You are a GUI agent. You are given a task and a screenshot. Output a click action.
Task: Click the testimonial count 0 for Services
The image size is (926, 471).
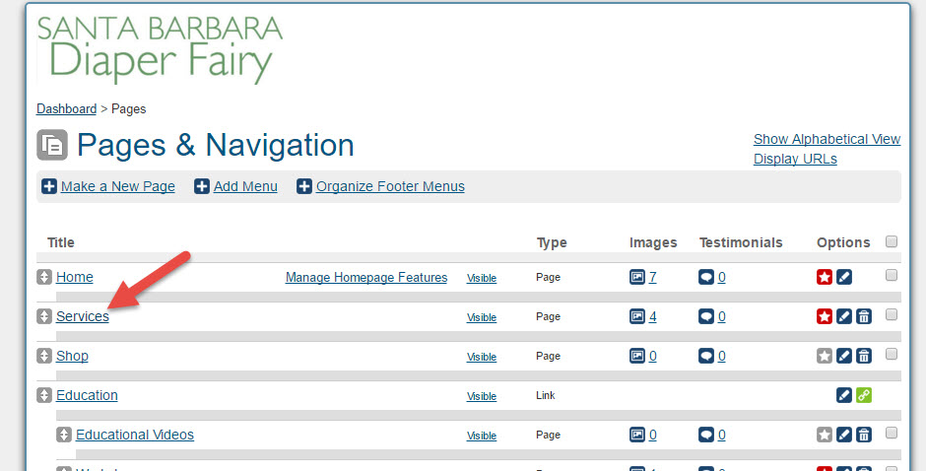(722, 316)
